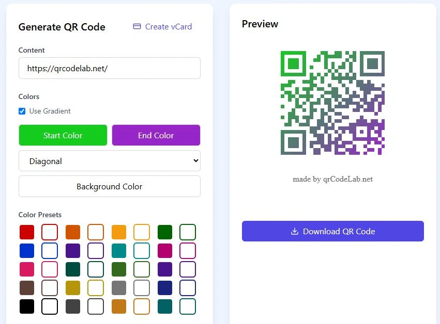
Task: Select the solid red color preset
Action: [27, 232]
